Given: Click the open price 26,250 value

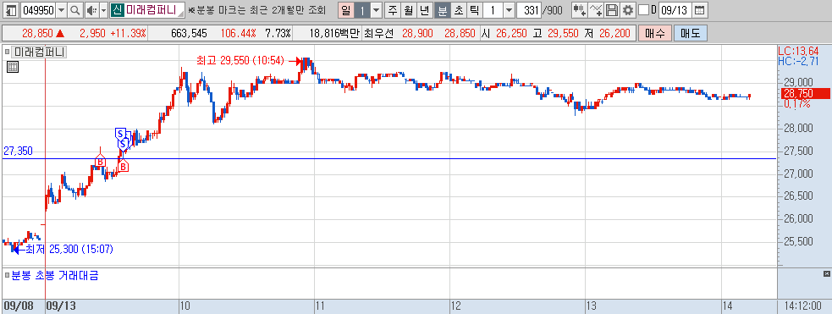Looking at the screenshot, I should (x=511, y=33).
